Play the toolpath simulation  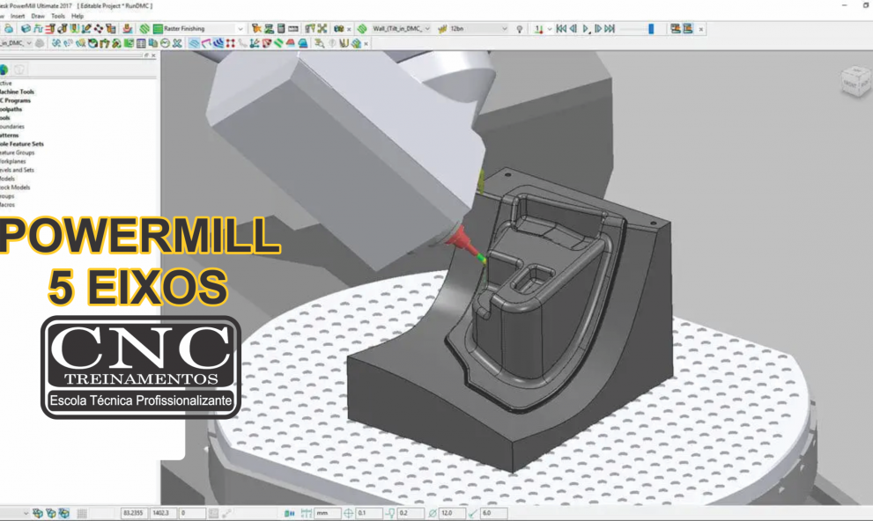tap(586, 28)
